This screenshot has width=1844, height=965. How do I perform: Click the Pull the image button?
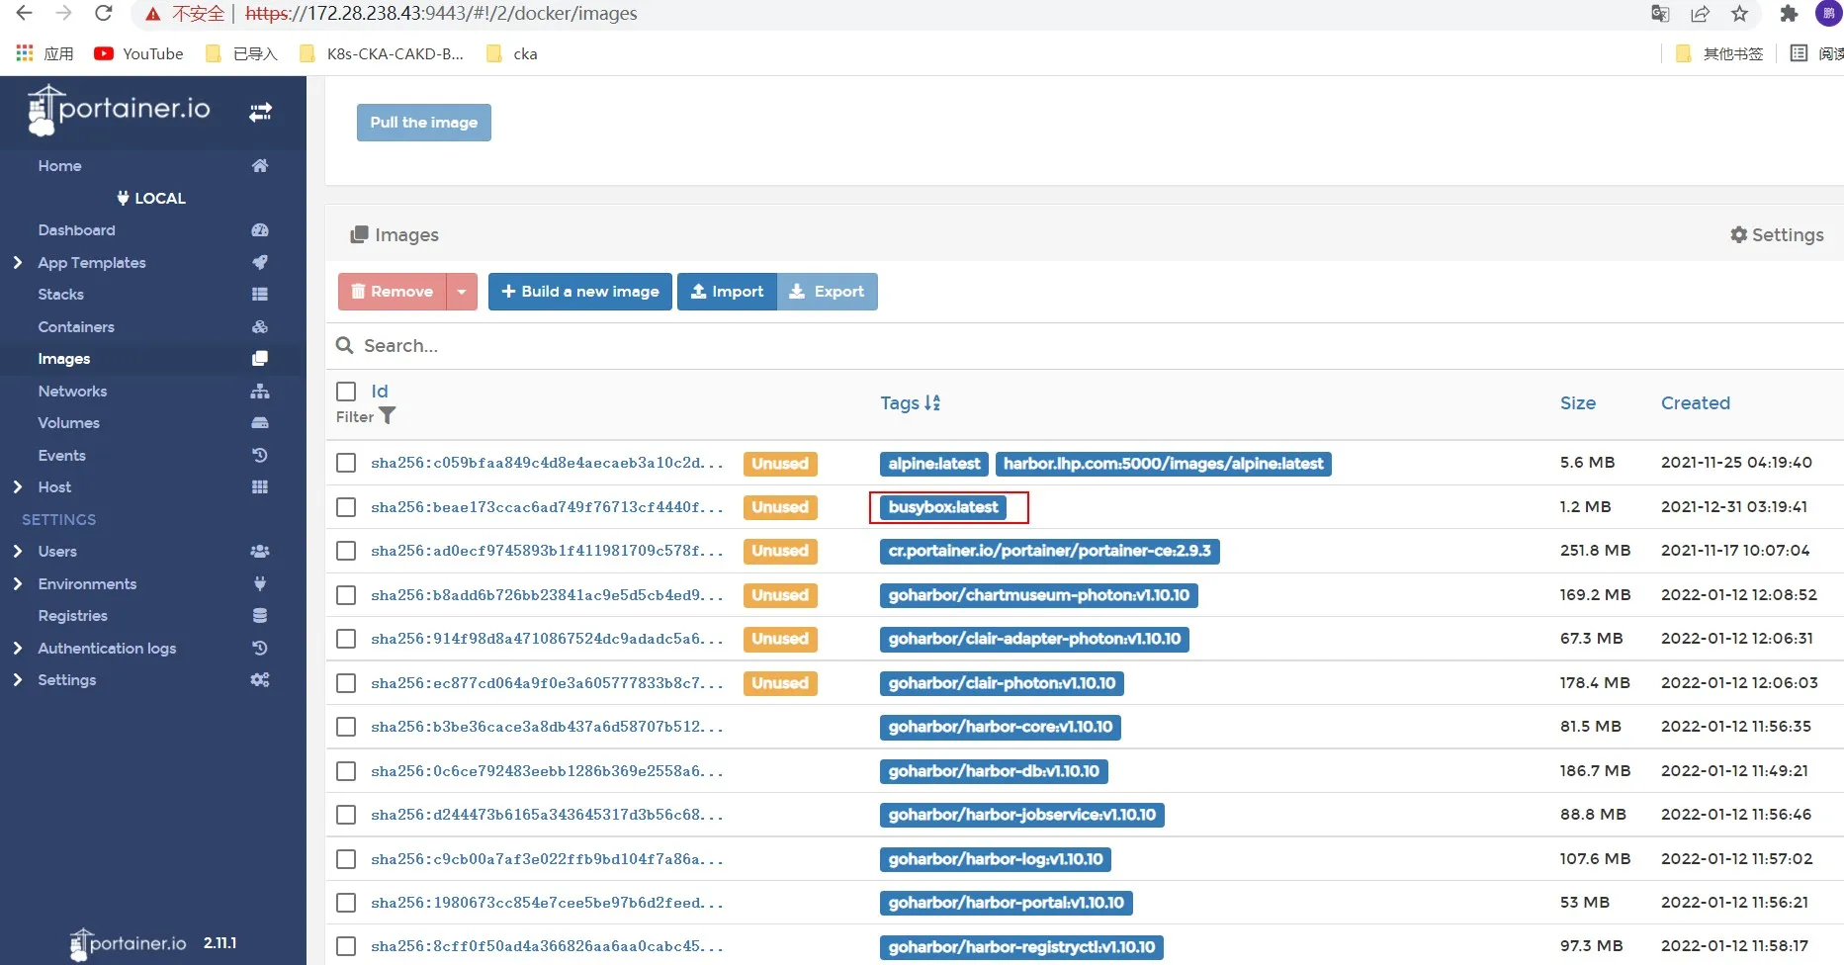(x=424, y=123)
